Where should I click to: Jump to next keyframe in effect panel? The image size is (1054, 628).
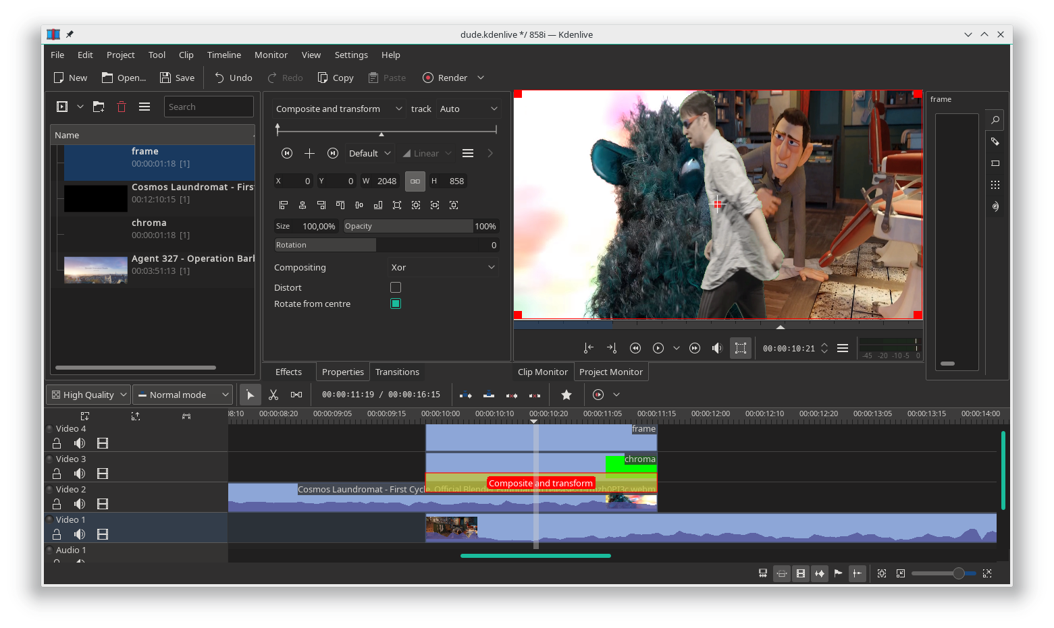point(333,153)
